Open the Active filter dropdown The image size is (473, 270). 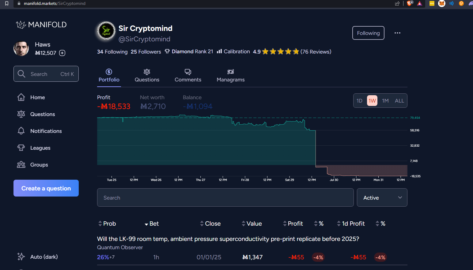point(382,197)
